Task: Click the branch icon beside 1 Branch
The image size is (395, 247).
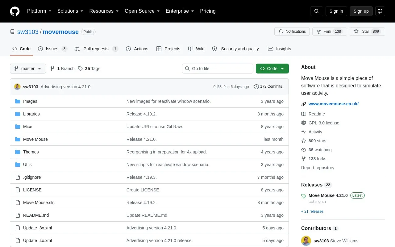Action: coord(52,69)
